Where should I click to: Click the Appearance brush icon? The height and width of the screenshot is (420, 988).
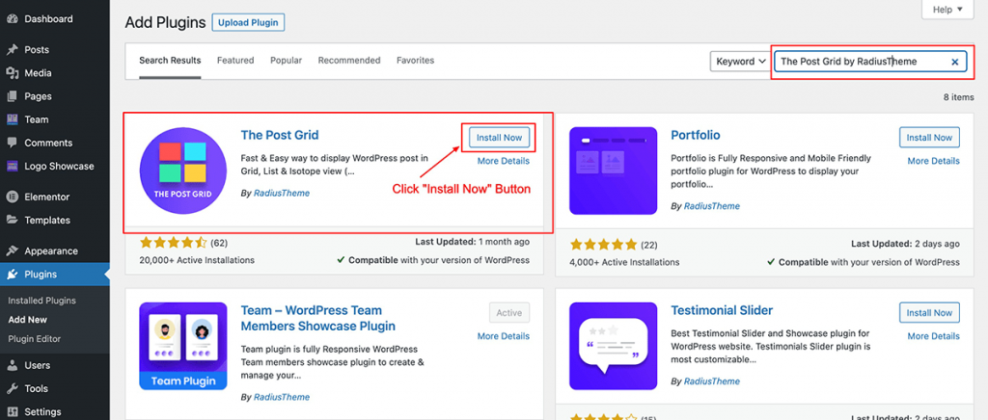[12, 250]
